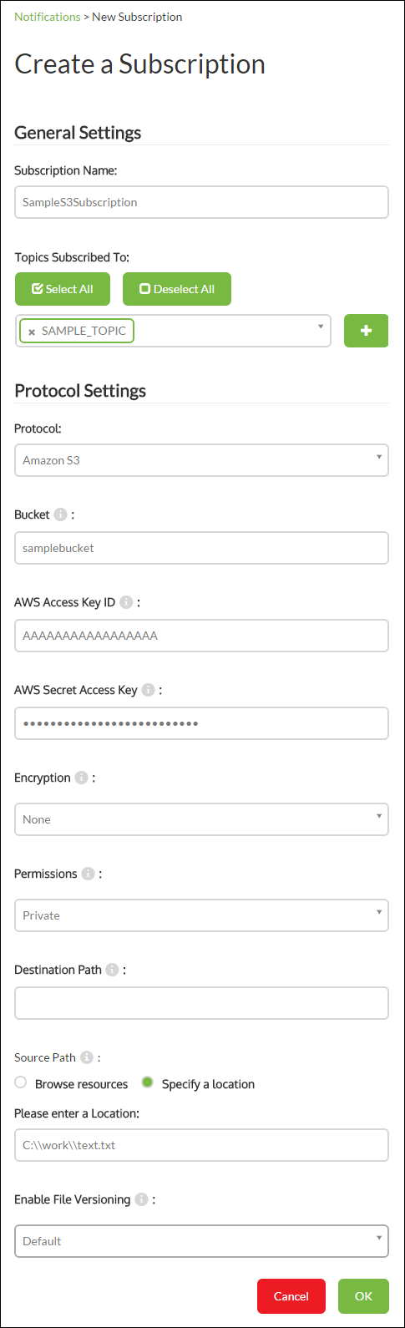Image resolution: width=405 pixels, height=1328 pixels.
Task: Click the Permissions info icon
Action: [x=88, y=874]
